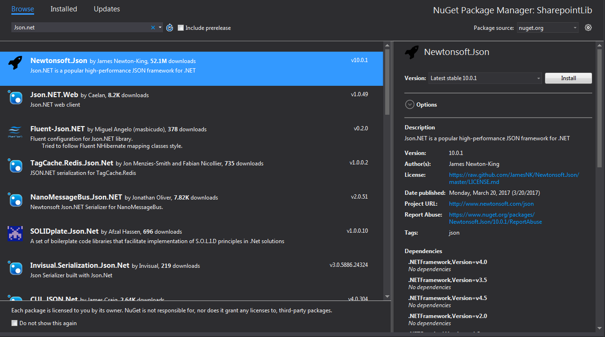
Task: Select the SOLIDplate.Json.Net package title
Action: 64,231
